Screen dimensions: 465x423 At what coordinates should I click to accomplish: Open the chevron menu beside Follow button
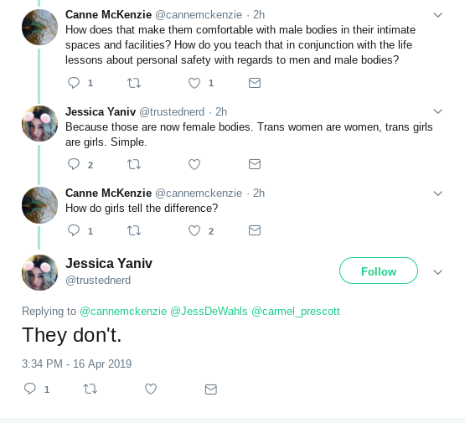(437, 272)
